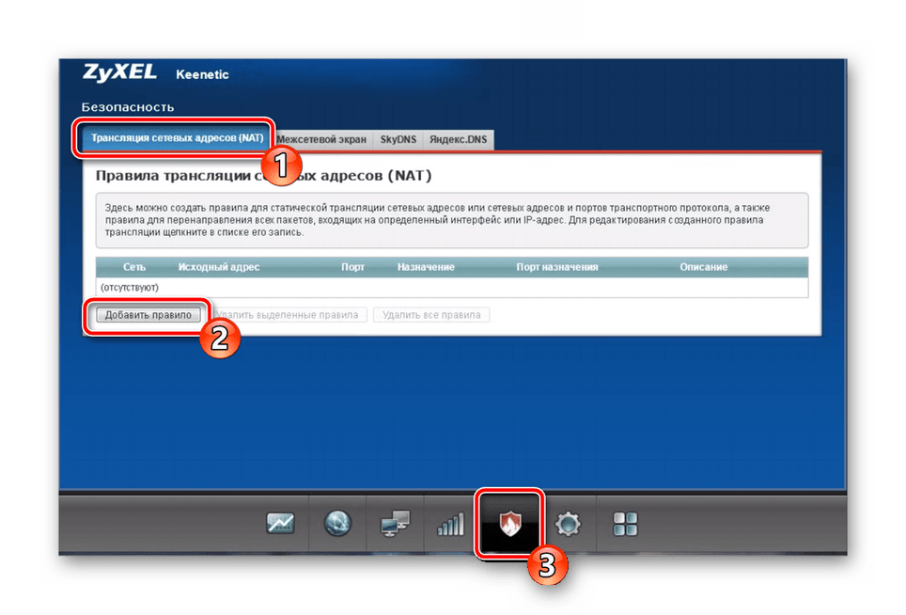Switch to the SkyDNS tab
Screen dimensions: 906x615
coord(398,139)
